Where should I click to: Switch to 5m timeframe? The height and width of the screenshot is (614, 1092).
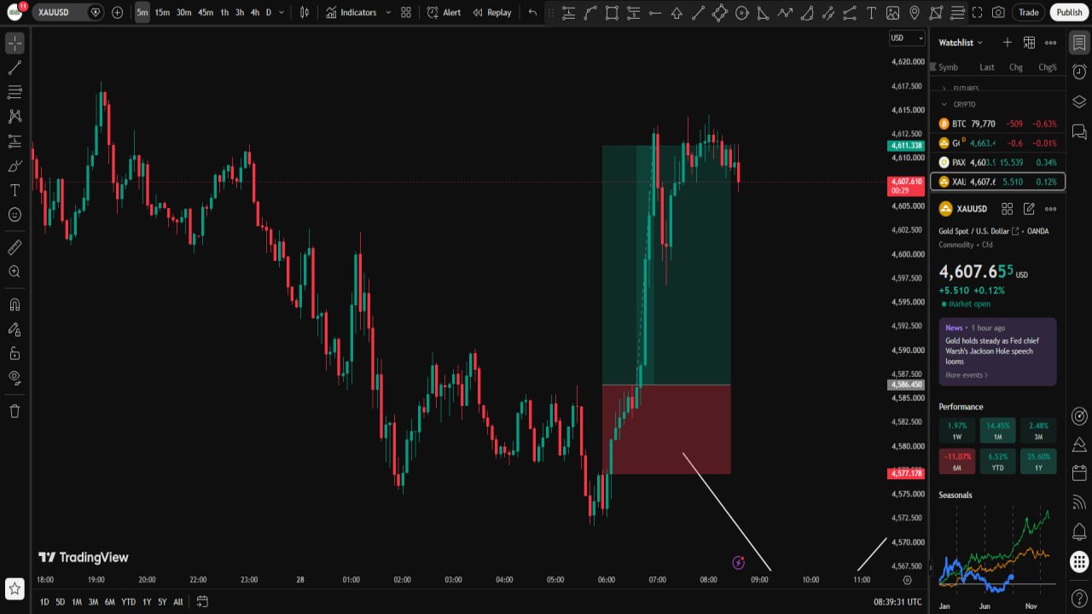click(x=142, y=13)
